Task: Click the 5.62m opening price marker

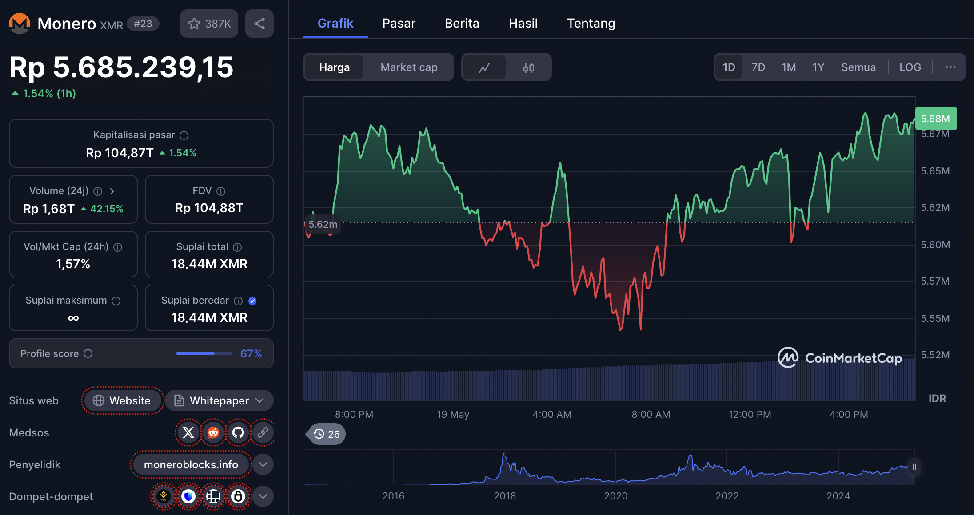Action: click(323, 224)
